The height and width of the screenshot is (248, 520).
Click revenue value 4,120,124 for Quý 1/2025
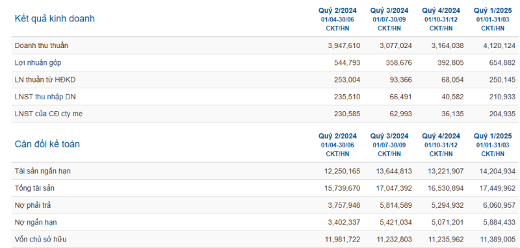pyautogui.click(x=499, y=45)
